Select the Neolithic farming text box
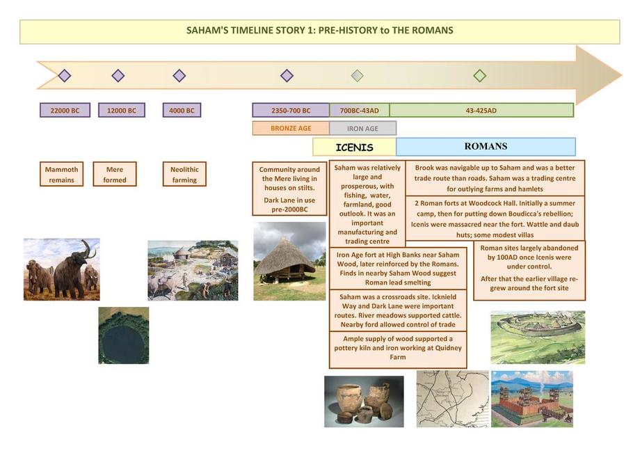 coord(184,174)
